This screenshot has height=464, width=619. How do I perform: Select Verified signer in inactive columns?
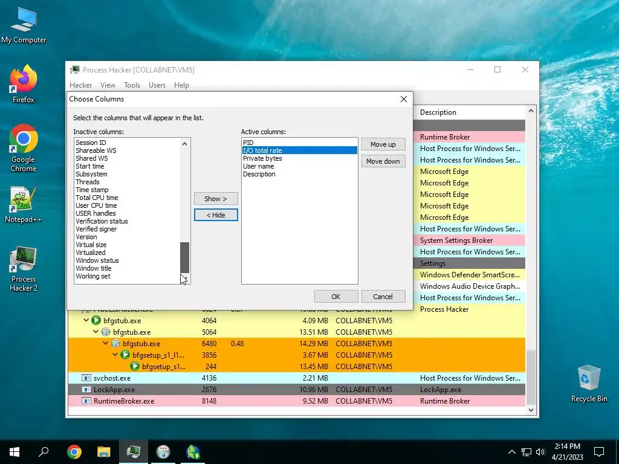[x=127, y=229]
